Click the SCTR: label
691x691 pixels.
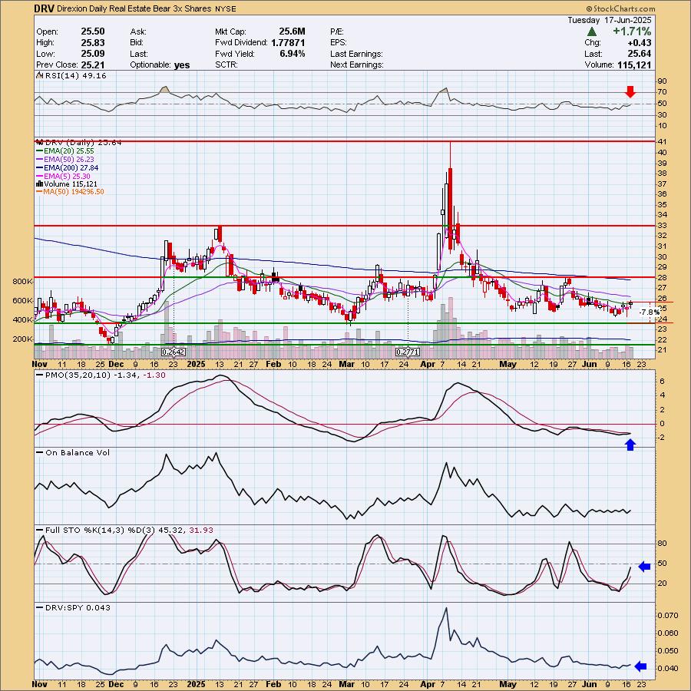[226, 64]
